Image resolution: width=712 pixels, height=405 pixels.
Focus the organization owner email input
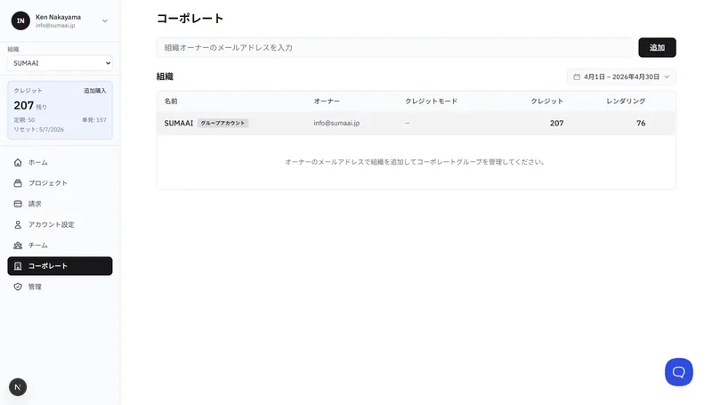[394, 47]
